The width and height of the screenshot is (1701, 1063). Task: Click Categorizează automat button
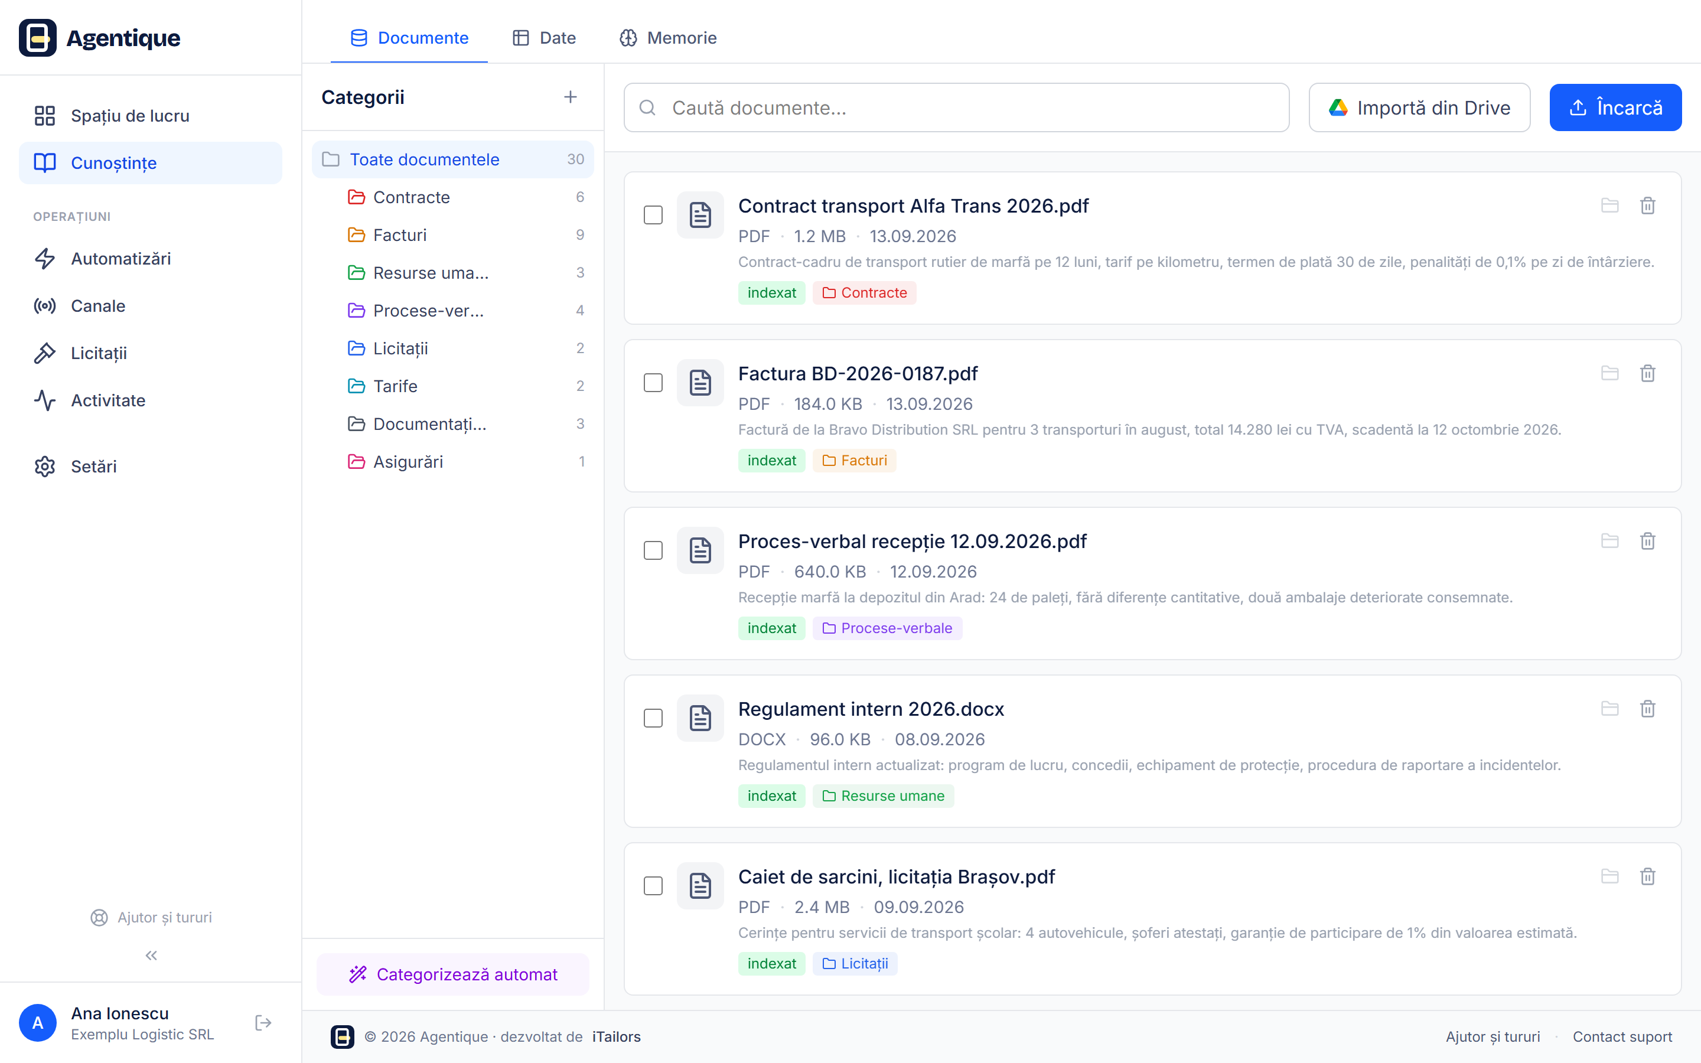coord(452,974)
